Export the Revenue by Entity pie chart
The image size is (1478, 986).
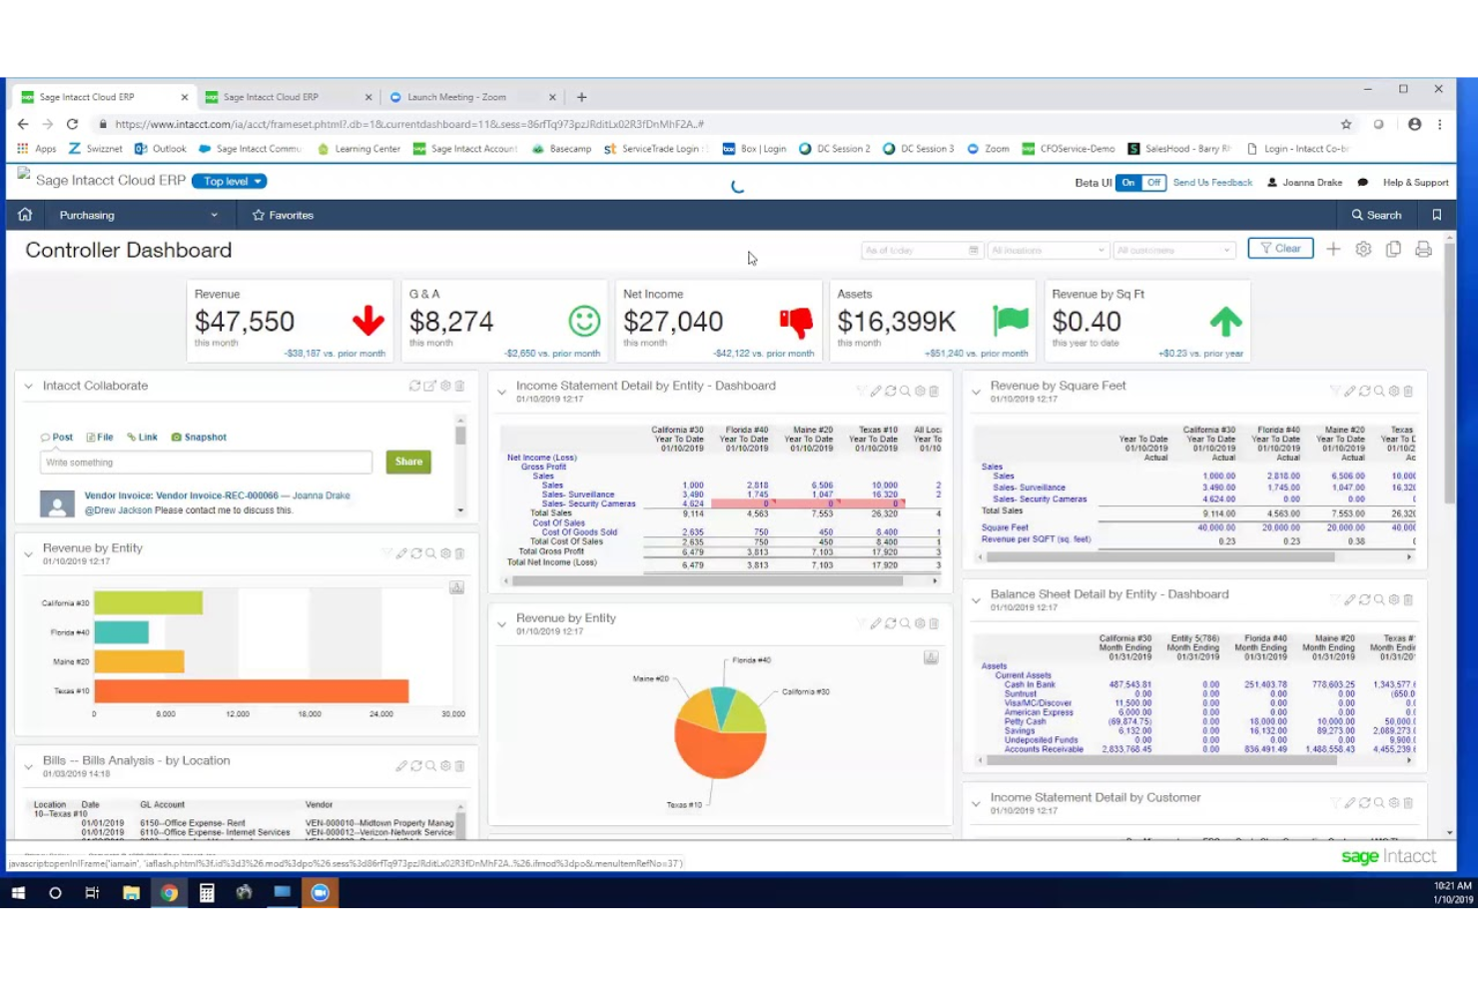click(931, 657)
